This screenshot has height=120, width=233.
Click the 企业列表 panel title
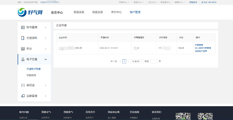pyautogui.click(x=61, y=26)
